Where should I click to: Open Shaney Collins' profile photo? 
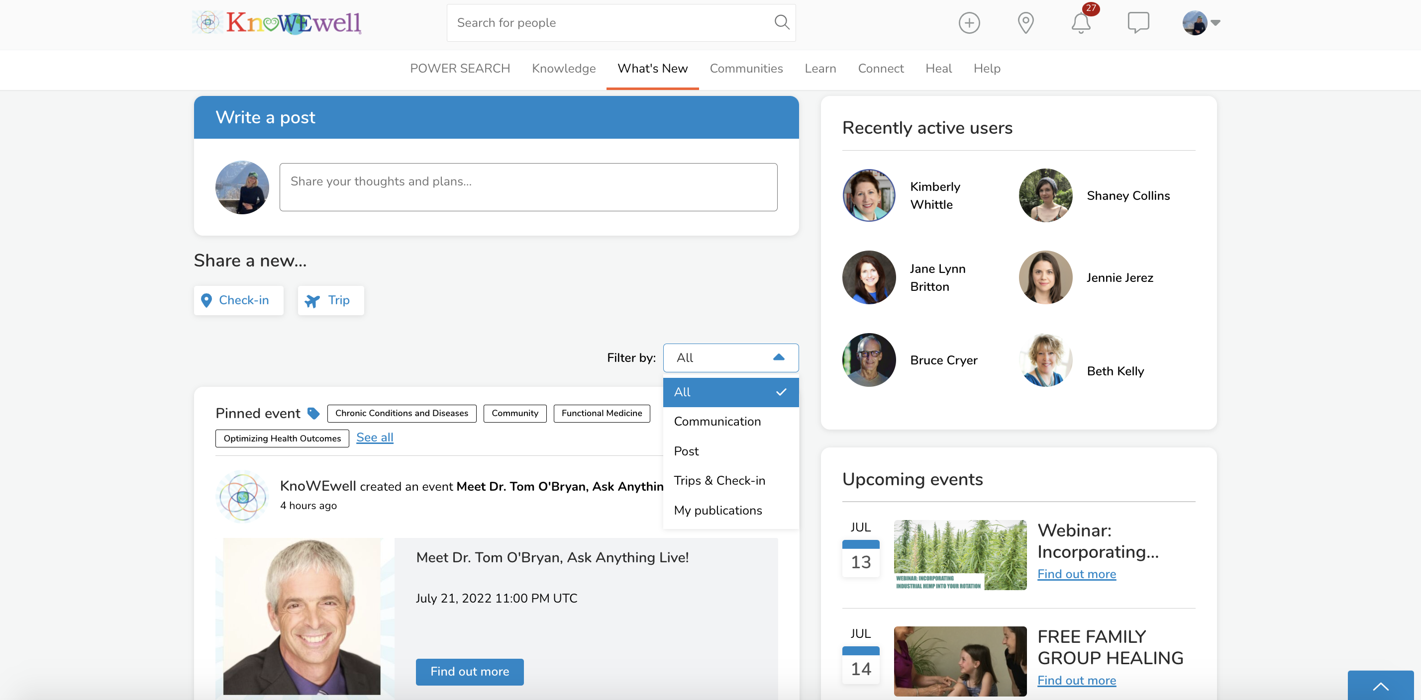coord(1045,195)
